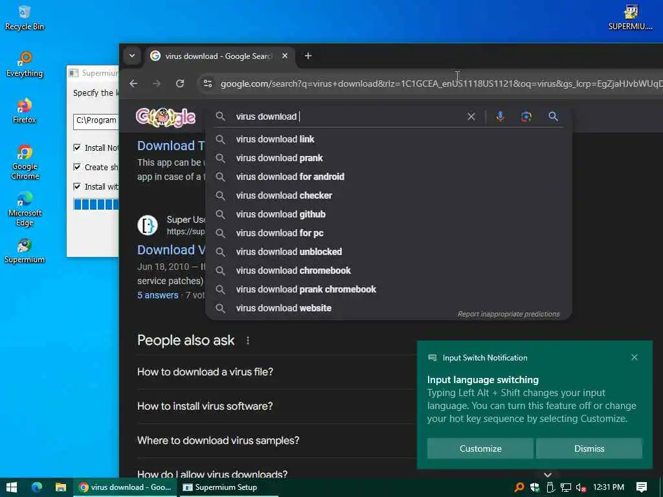
Task: Click the Supermium Setup progress bar
Action: [x=96, y=204]
